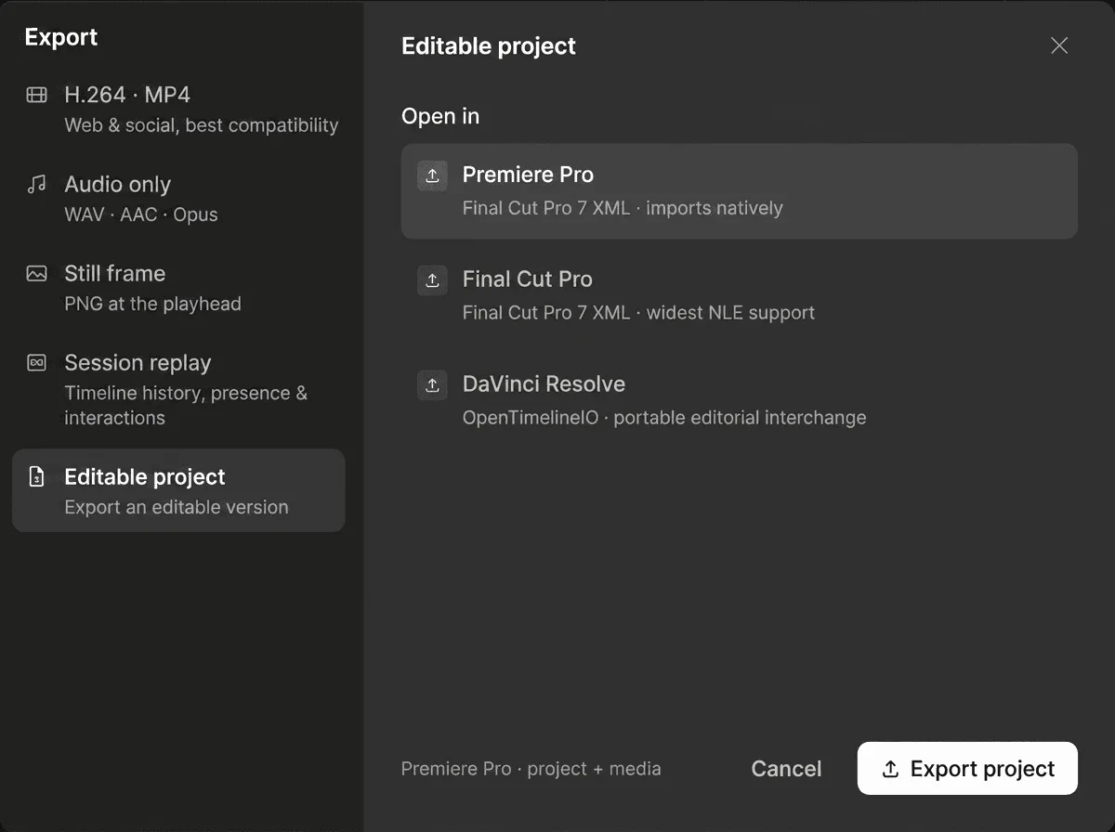
Task: Cancel the export dialog
Action: click(786, 769)
